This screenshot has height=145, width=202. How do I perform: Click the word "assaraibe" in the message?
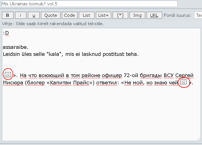click(x=15, y=47)
